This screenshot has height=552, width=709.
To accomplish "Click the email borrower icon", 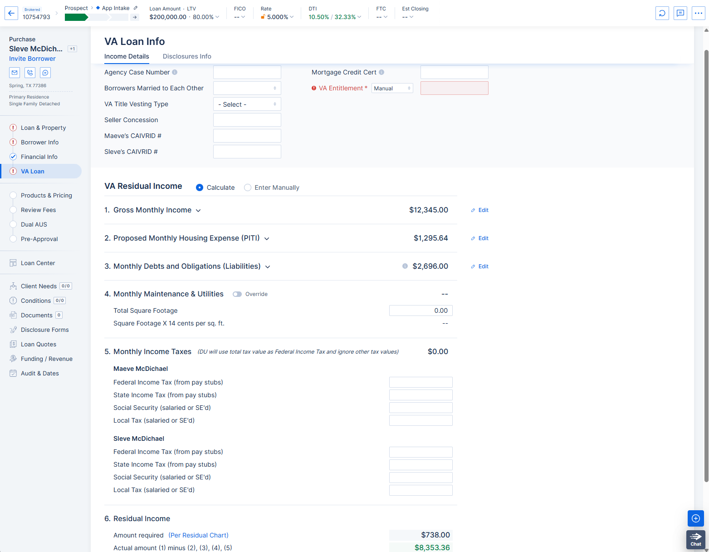I will (15, 73).
